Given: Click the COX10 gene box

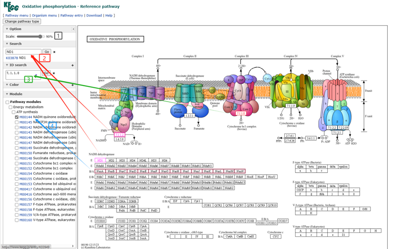Looking at the screenshot, I should (100, 221).
